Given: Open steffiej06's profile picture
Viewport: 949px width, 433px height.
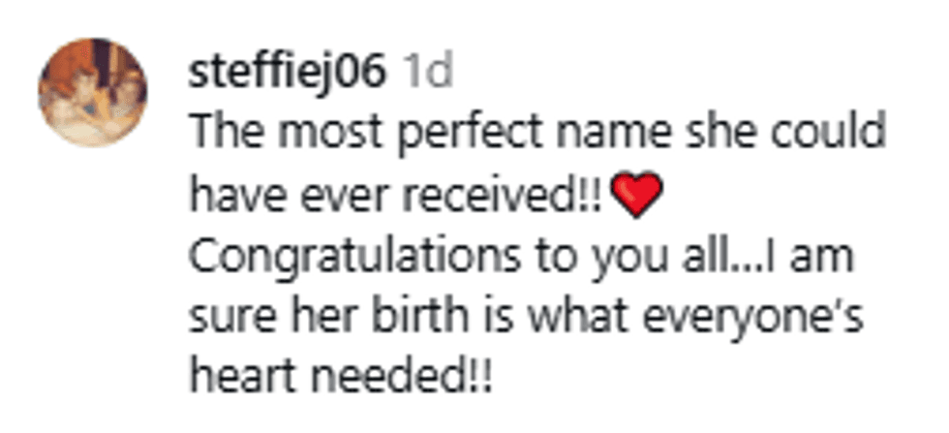Looking at the screenshot, I should tap(93, 93).
